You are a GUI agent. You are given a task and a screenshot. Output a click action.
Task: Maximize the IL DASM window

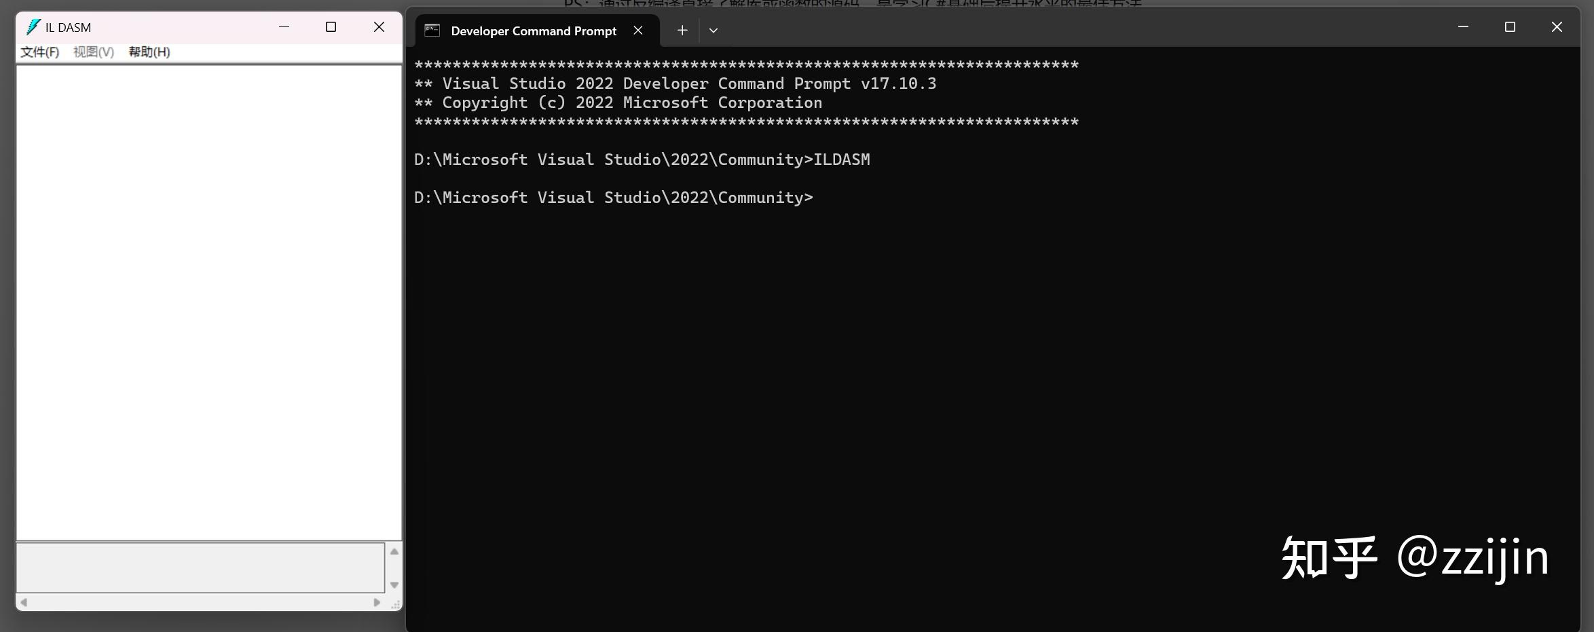(x=331, y=27)
